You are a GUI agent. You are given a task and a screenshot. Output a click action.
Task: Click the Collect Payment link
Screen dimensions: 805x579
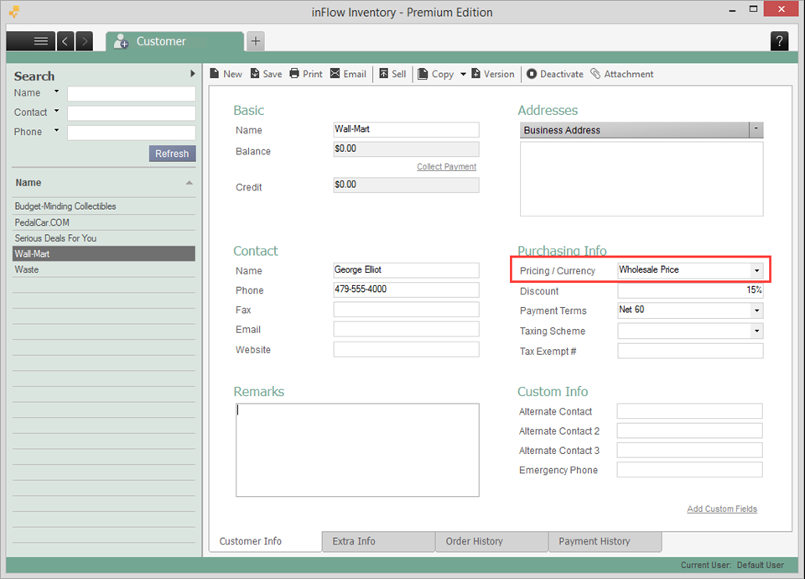(x=446, y=167)
